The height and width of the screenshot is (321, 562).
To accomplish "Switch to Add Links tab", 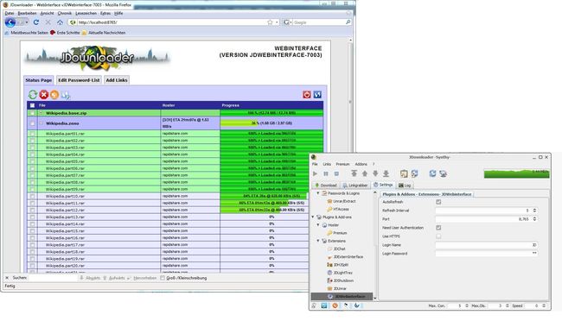I will [x=117, y=80].
